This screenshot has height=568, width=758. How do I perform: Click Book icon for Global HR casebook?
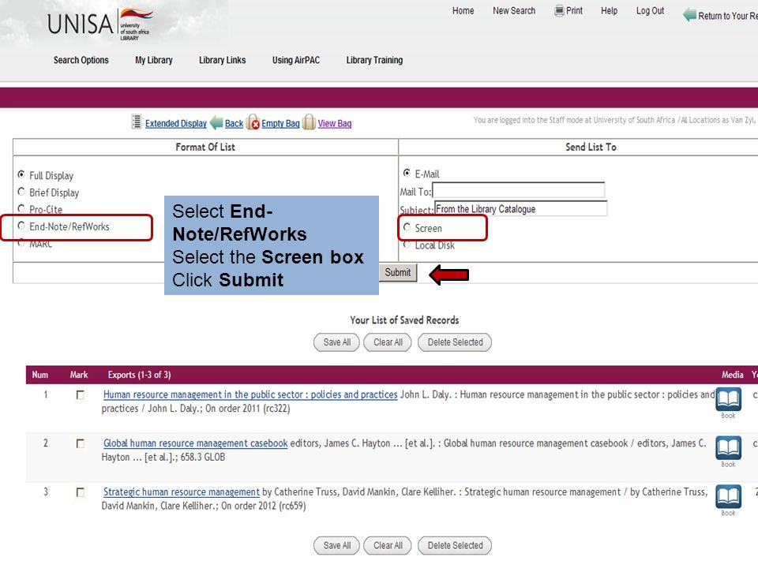tap(728, 448)
